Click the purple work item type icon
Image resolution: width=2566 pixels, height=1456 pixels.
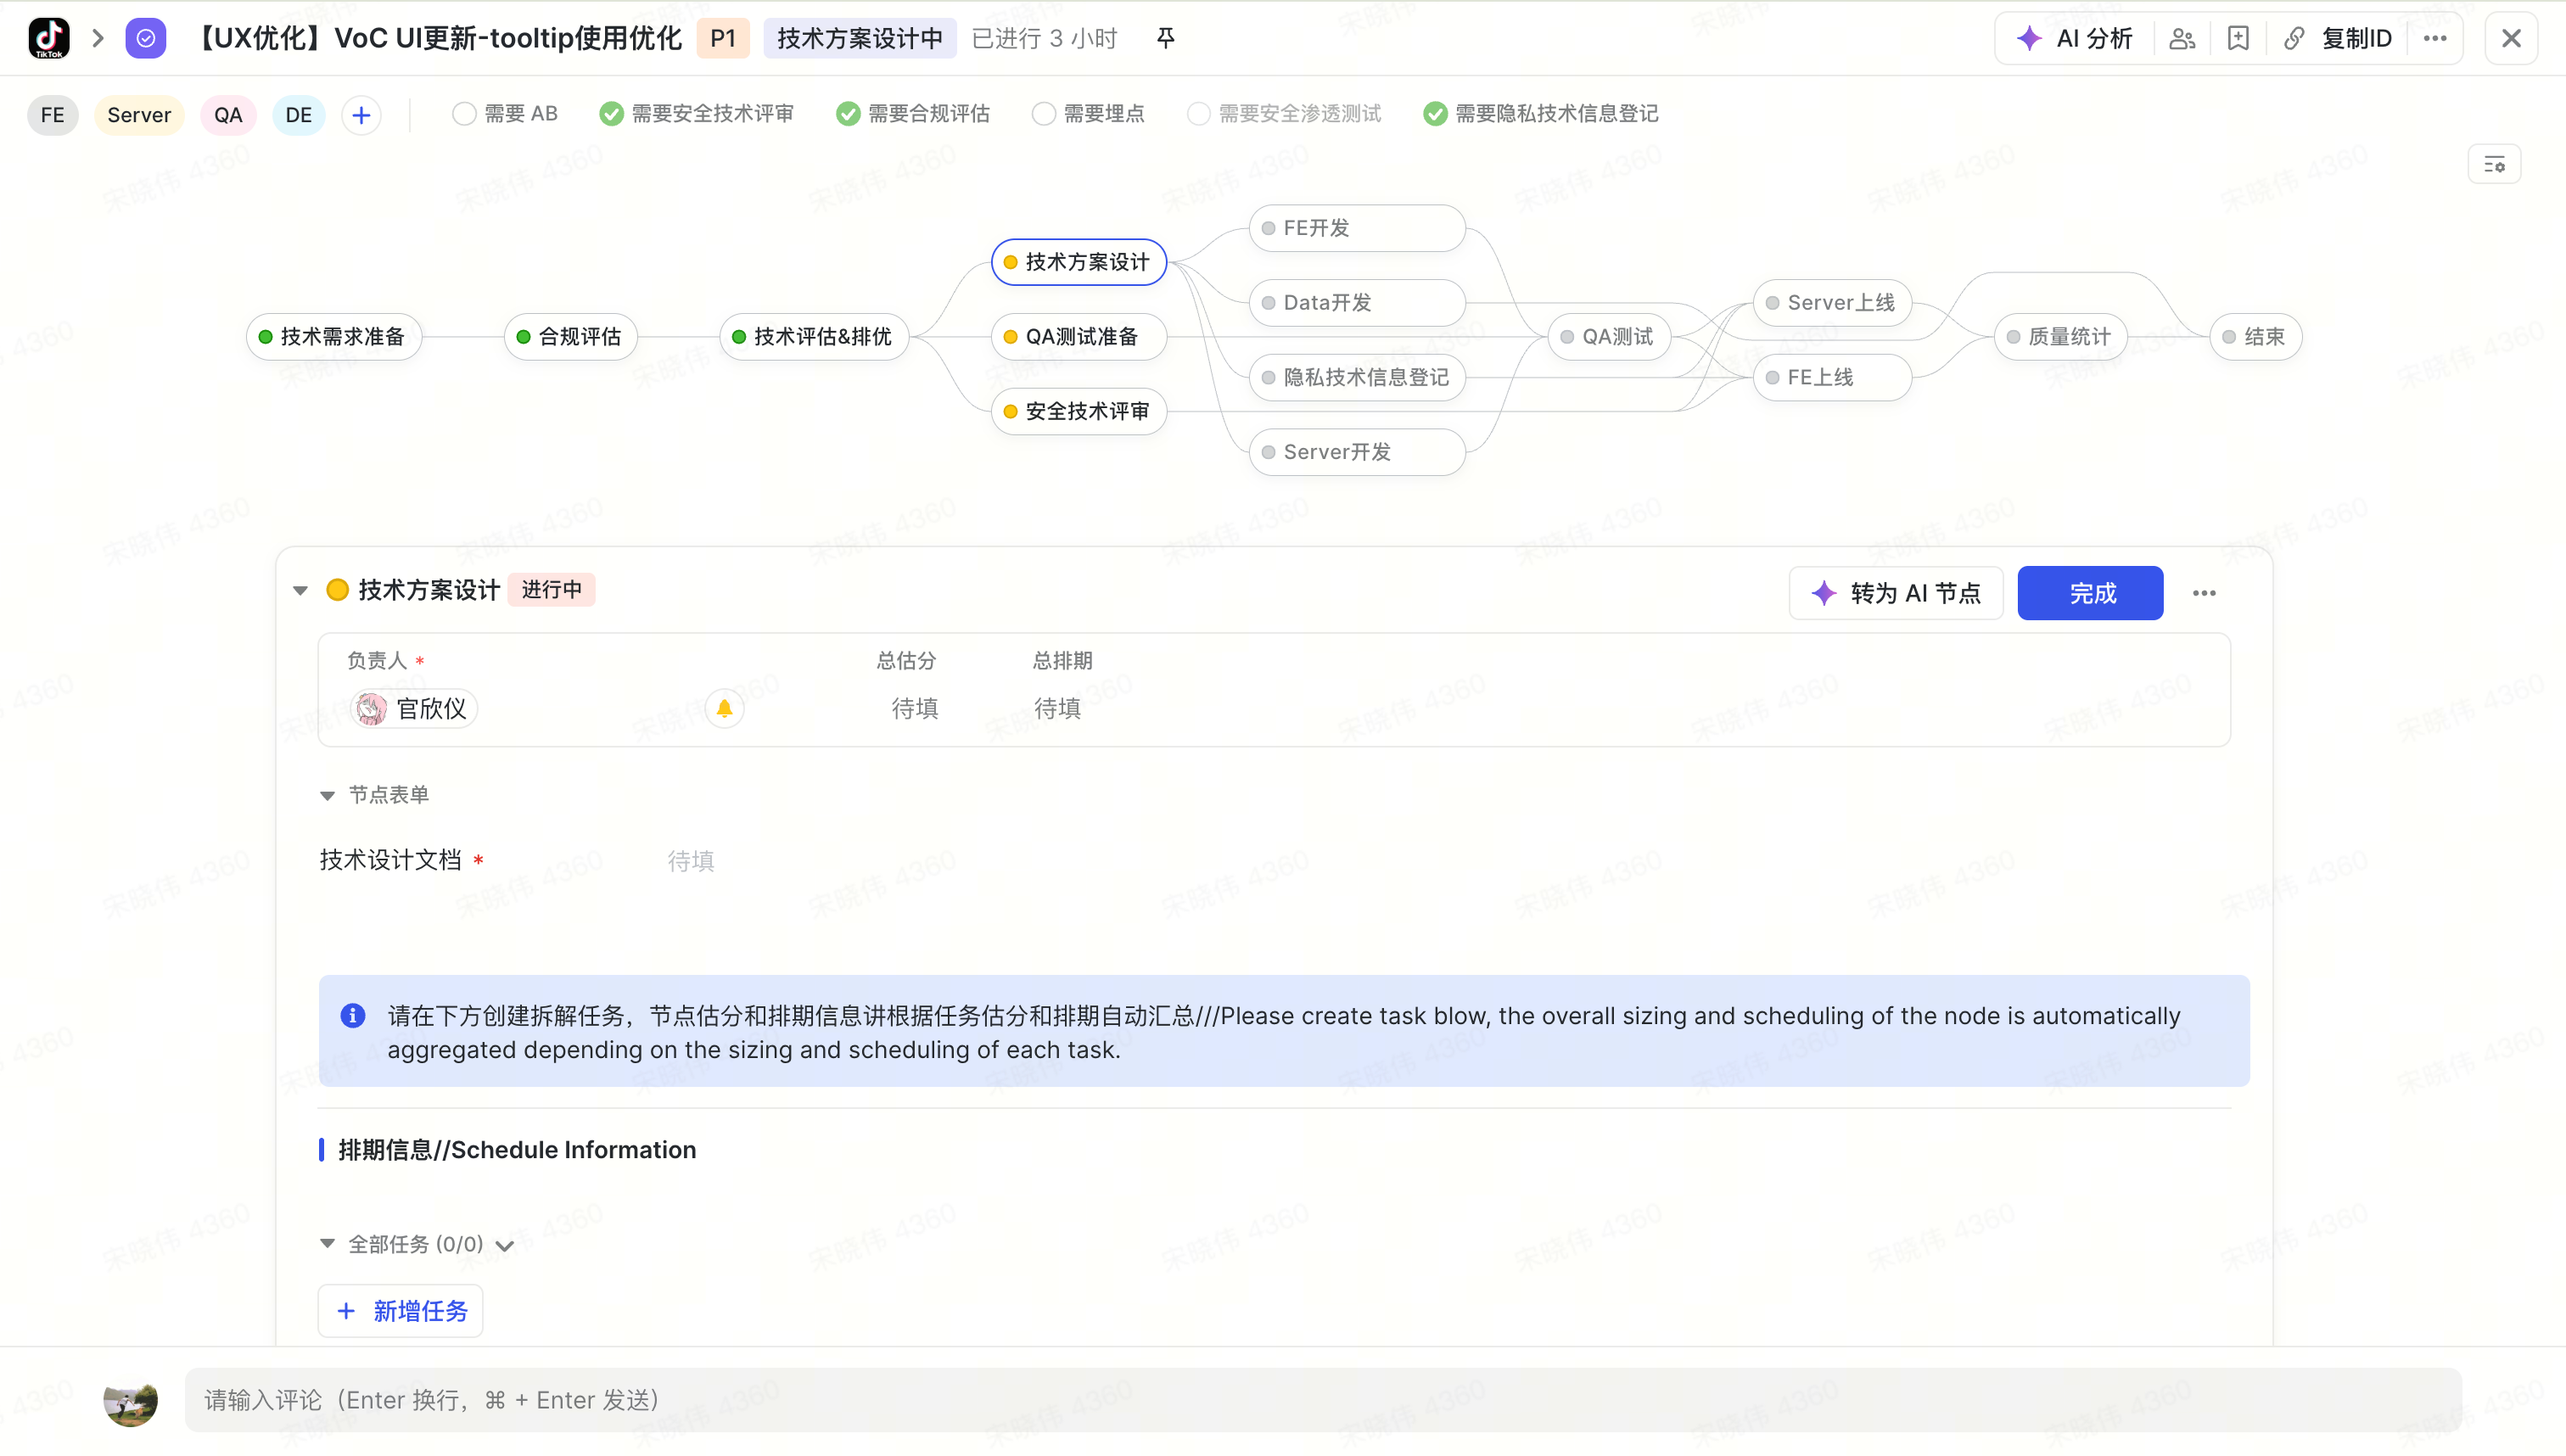click(146, 38)
